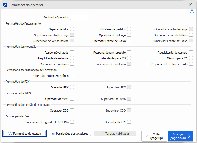The width and height of the screenshot is (197, 143).
Task: Check the Requisitante de compra box
Action: click(191, 53)
